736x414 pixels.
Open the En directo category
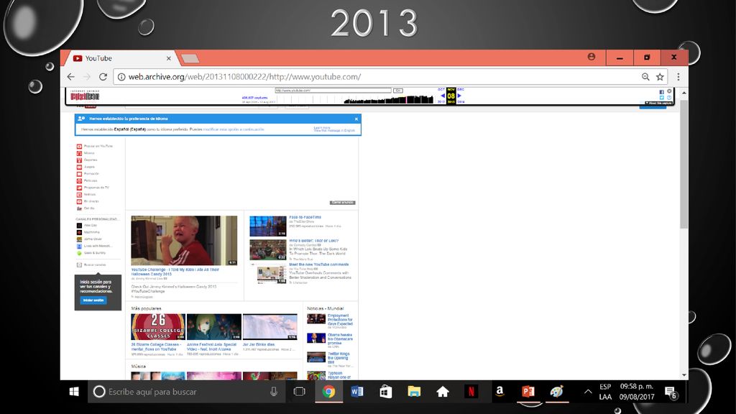click(87, 201)
